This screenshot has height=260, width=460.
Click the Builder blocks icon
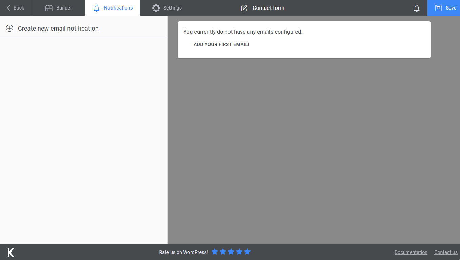click(x=49, y=8)
